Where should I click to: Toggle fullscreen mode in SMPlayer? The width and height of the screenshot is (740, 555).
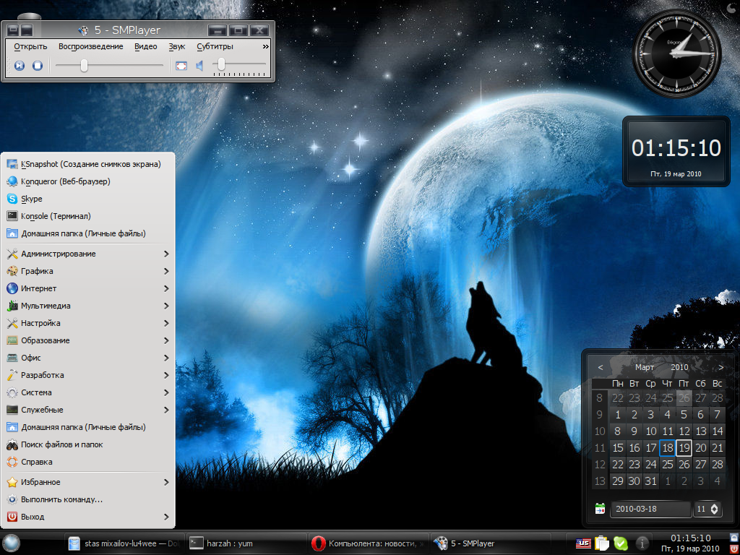tap(181, 66)
